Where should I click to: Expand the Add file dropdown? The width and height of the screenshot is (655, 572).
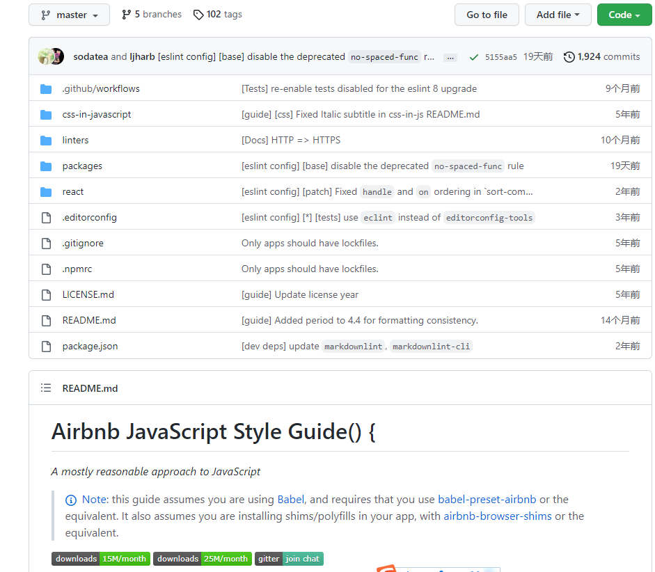coord(558,15)
